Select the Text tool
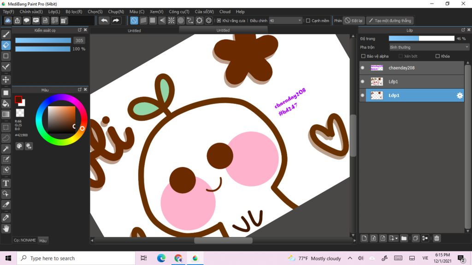Image resolution: width=472 pixels, height=265 pixels. 6,183
